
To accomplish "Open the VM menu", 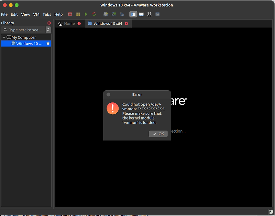I will pos(36,14).
